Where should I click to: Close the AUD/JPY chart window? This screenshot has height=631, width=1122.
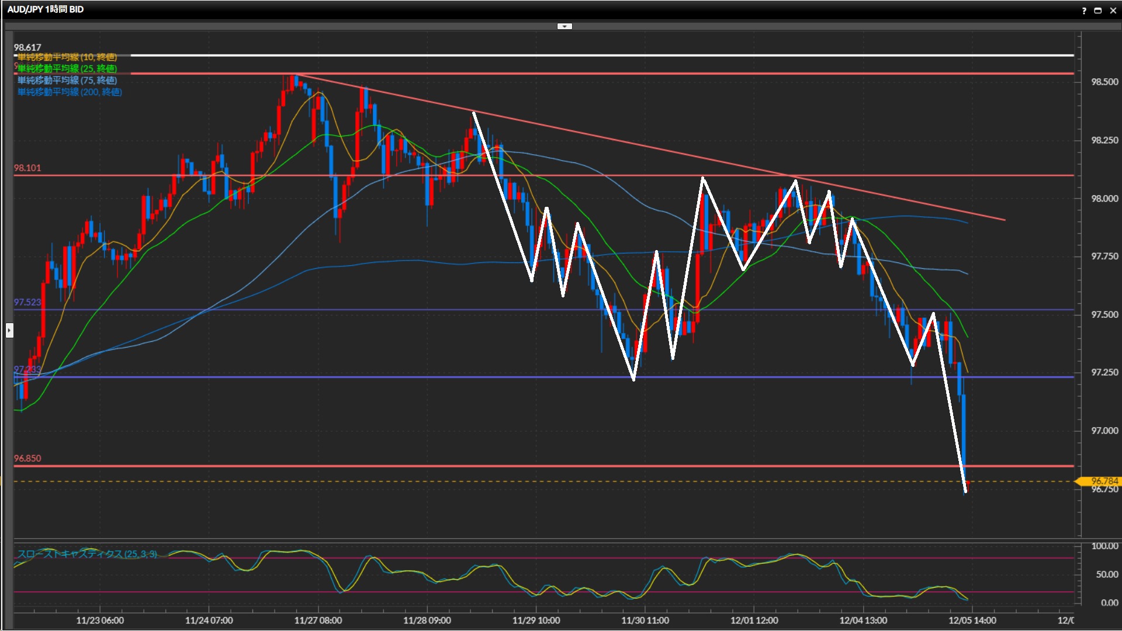pos(1113,11)
